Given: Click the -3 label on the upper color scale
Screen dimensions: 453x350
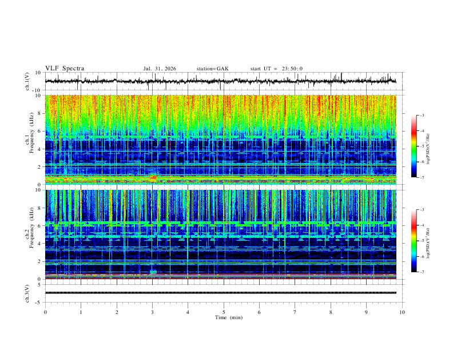Looking at the screenshot, I should [x=422, y=115].
